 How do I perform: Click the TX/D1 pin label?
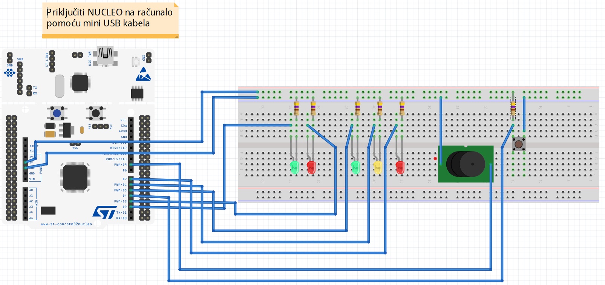[x=121, y=213]
